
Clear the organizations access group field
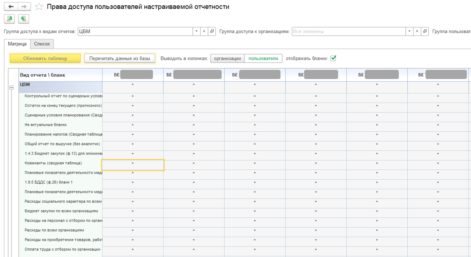[417, 31]
